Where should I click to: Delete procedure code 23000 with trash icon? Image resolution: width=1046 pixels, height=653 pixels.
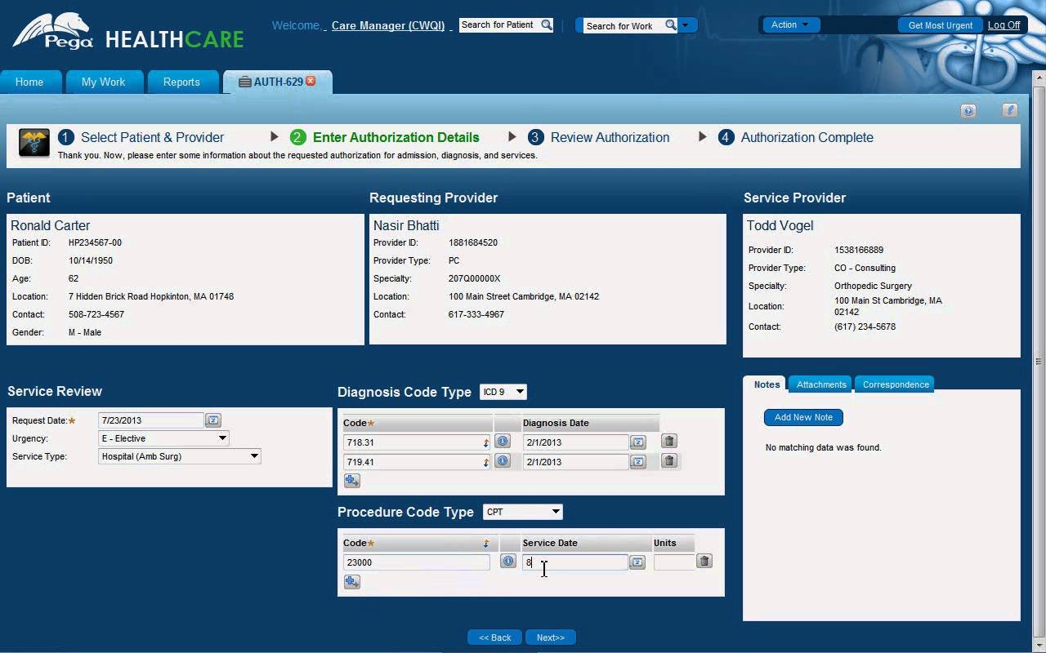[x=704, y=561]
